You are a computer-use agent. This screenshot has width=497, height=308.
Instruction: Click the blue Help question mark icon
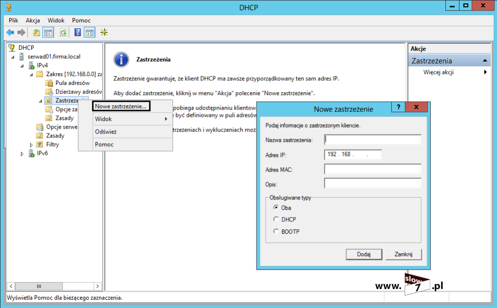77,33
